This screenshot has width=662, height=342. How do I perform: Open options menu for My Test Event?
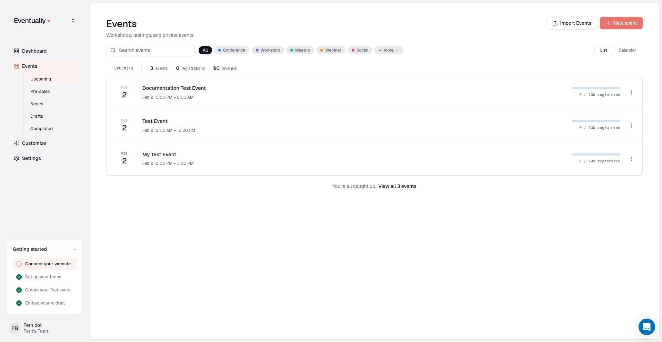click(x=631, y=159)
